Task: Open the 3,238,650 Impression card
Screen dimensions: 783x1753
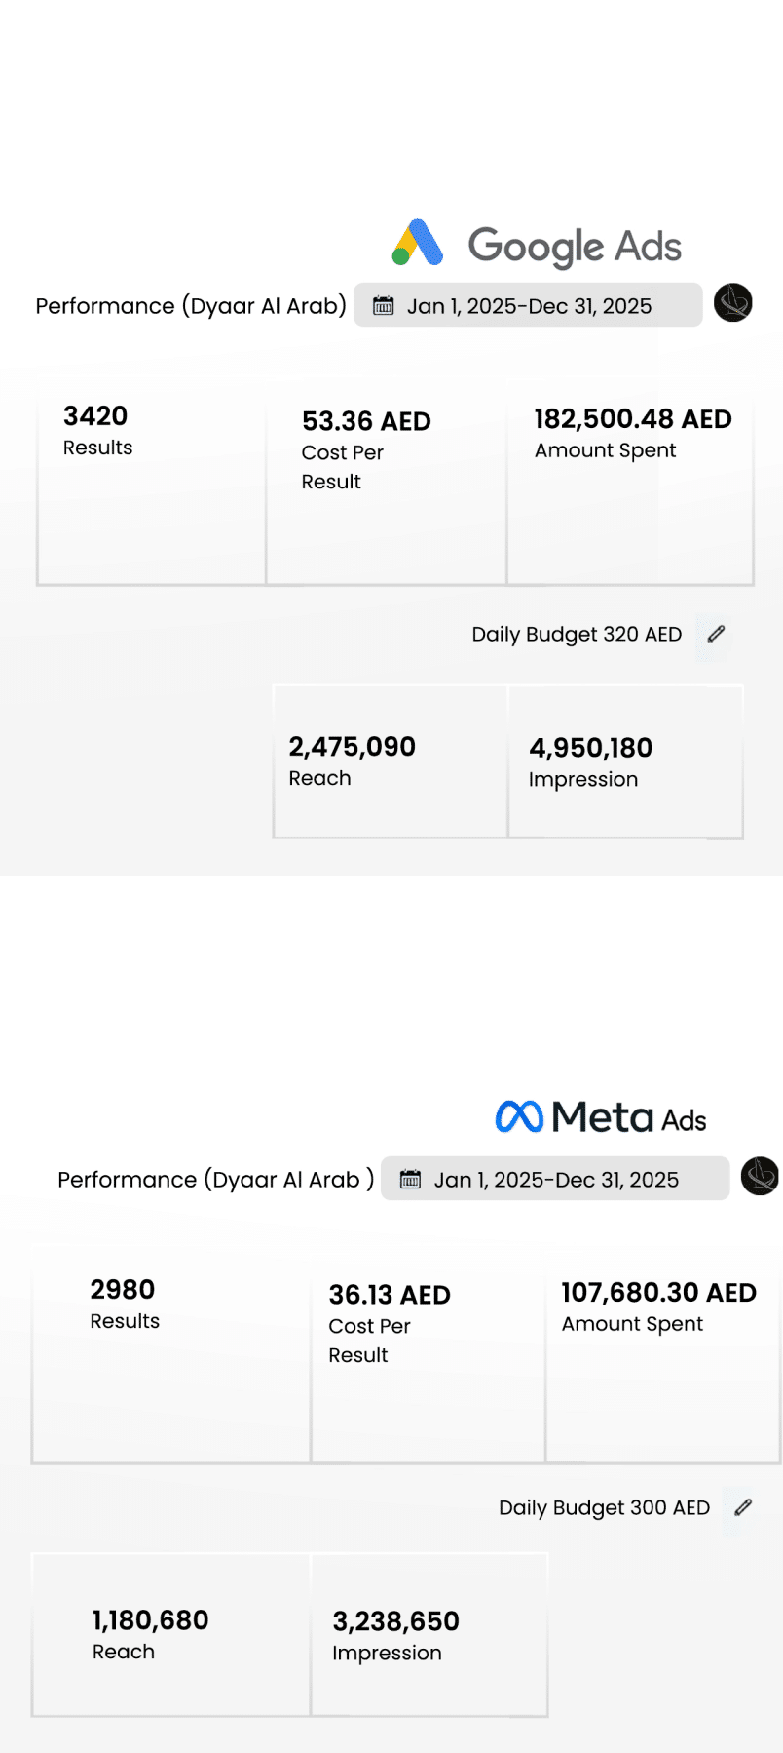Action: coord(429,1635)
